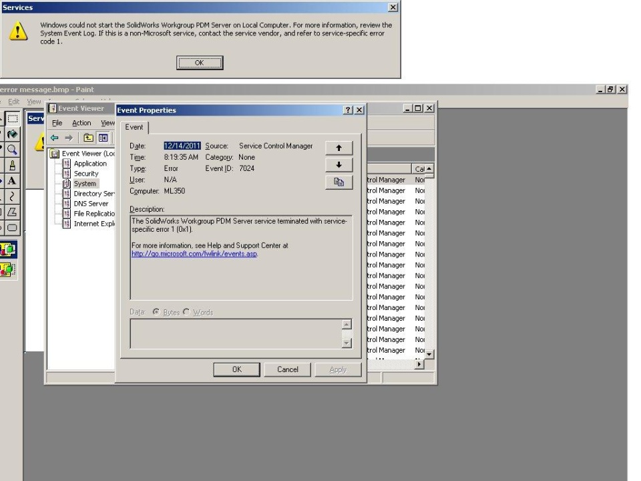Select the rectangular Select tool in Paint
This screenshot has width=641, height=481.
tap(12, 119)
